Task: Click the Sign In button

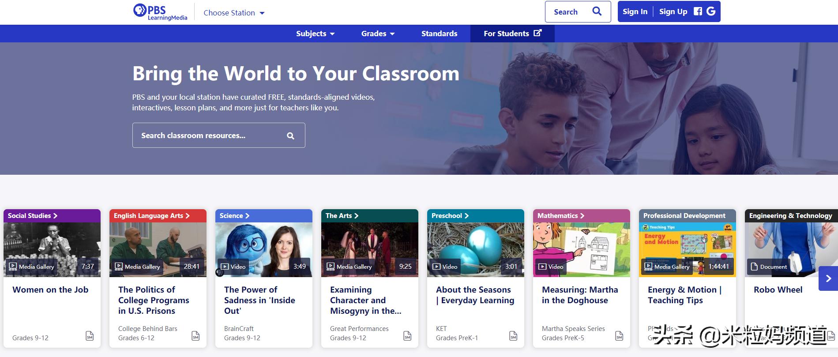Action: (x=635, y=12)
